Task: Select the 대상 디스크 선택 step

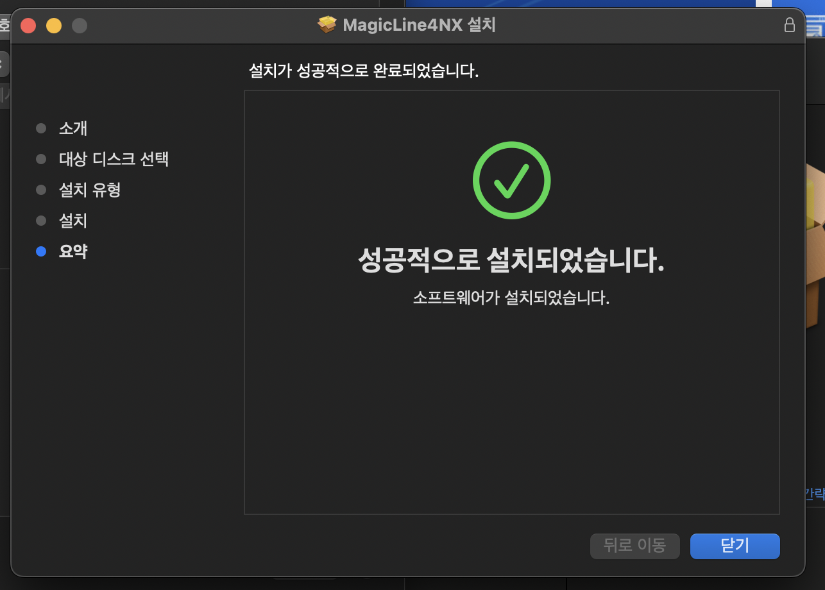Action: point(114,159)
